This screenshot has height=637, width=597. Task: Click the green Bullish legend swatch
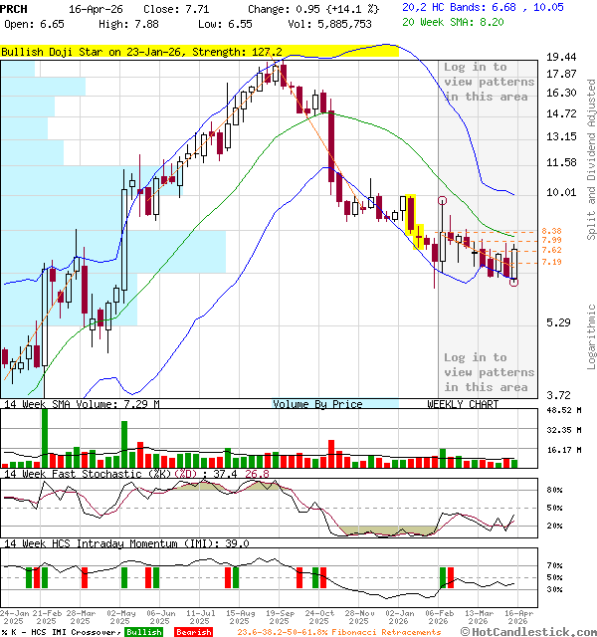tap(143, 632)
